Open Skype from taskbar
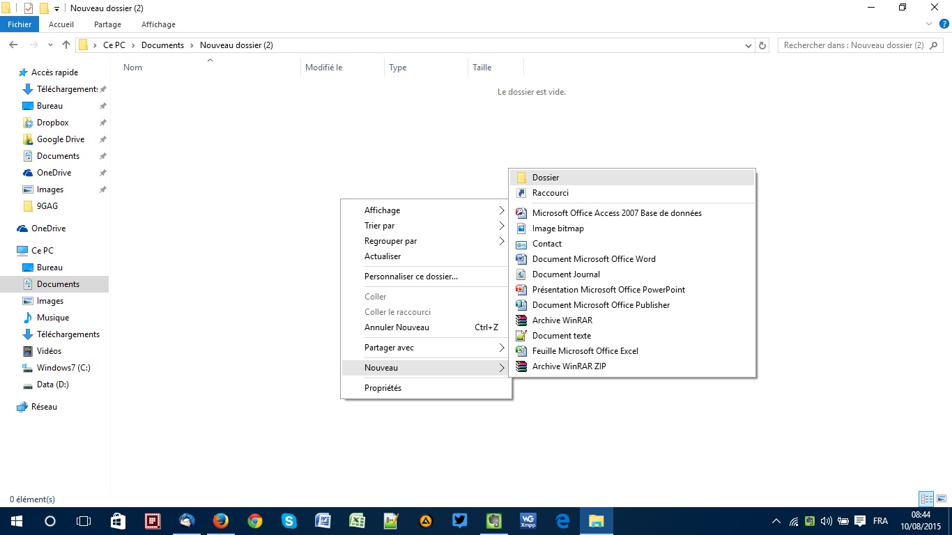 [289, 521]
